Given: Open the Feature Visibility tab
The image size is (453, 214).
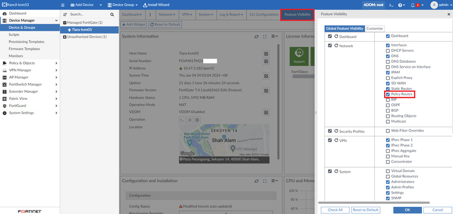Looking at the screenshot, I should 297,15.
